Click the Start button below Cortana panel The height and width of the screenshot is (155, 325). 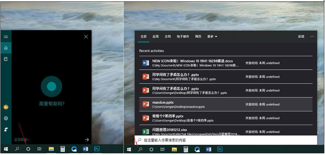(x=6, y=149)
